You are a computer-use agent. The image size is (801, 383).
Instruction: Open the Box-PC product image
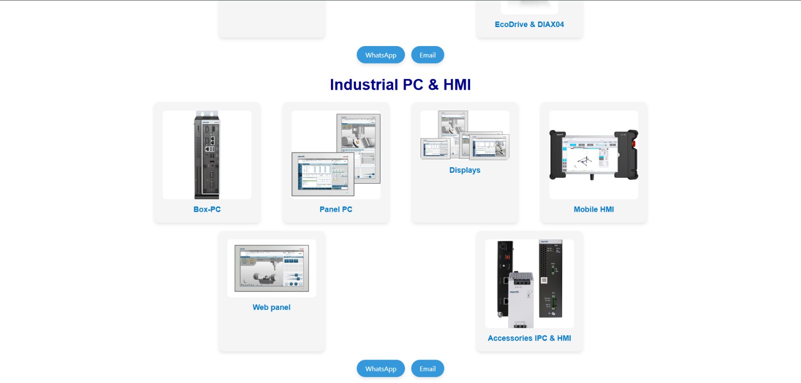click(207, 155)
